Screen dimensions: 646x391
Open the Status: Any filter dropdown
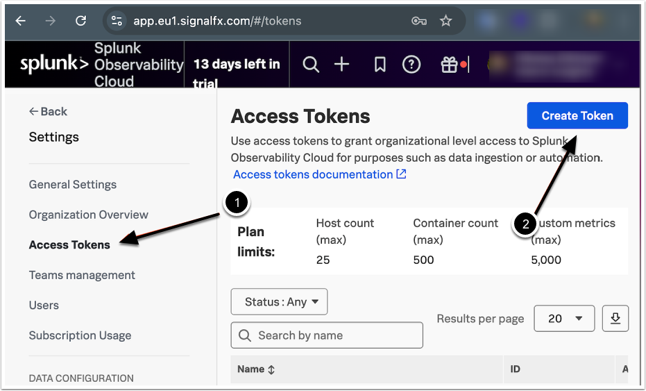279,302
